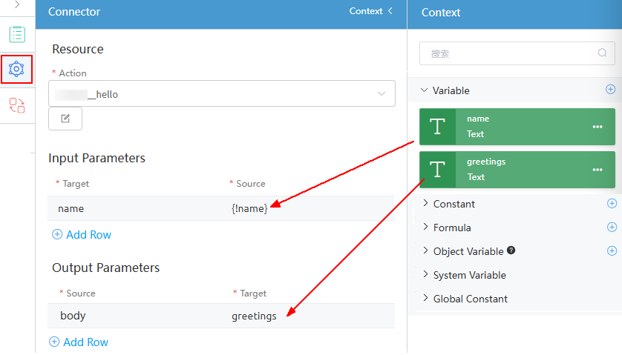The width and height of the screenshot is (622, 355).
Task: Expand the Global Constant section
Action: 425,298
